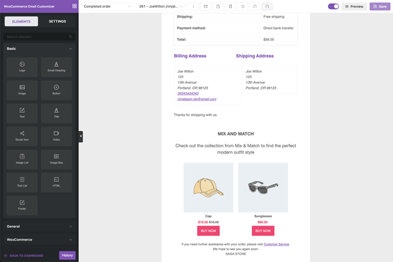Add a Title element
The width and height of the screenshot is (393, 262).
click(57, 113)
